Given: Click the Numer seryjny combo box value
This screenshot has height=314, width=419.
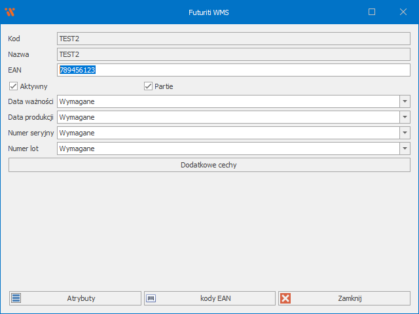Looking at the screenshot, I should tap(228, 133).
